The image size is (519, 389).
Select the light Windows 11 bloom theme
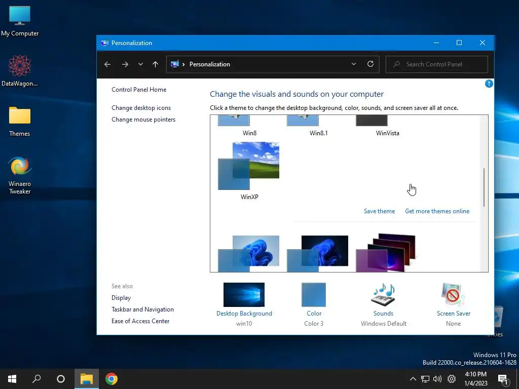point(249,254)
